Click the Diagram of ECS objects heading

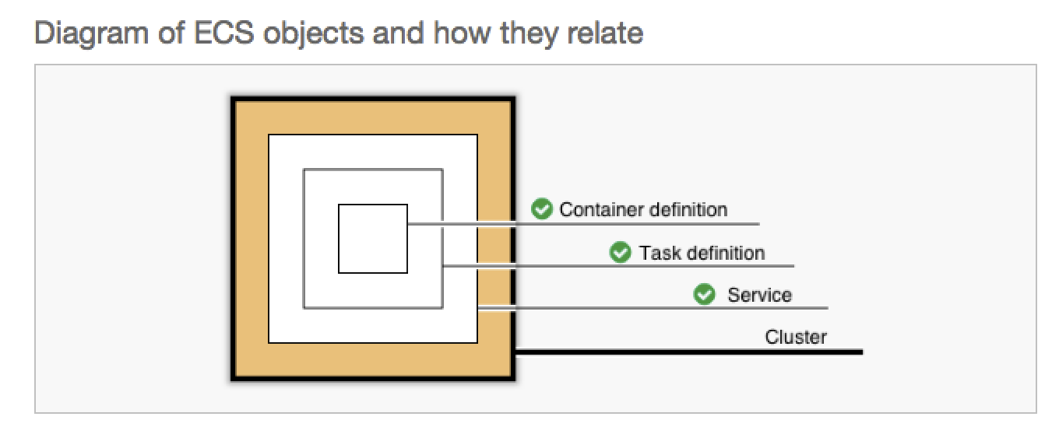pos(340,33)
